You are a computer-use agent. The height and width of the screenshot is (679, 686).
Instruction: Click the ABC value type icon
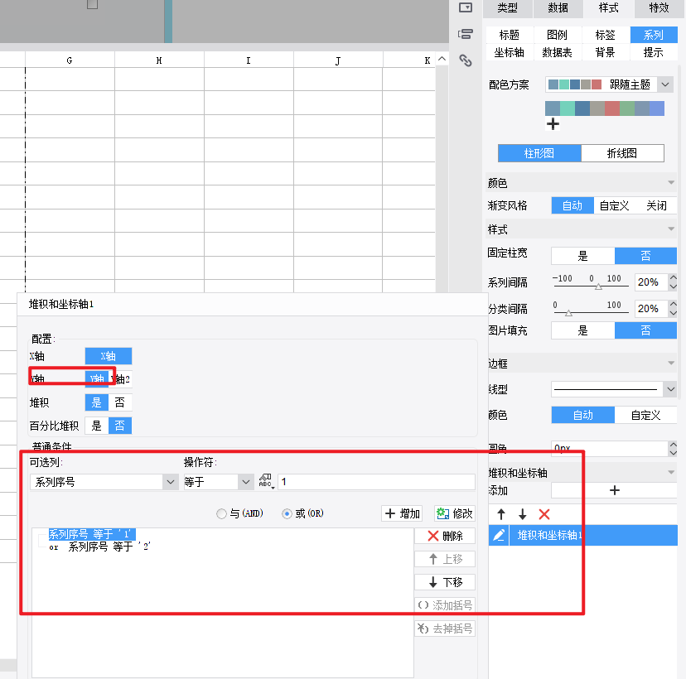[265, 481]
